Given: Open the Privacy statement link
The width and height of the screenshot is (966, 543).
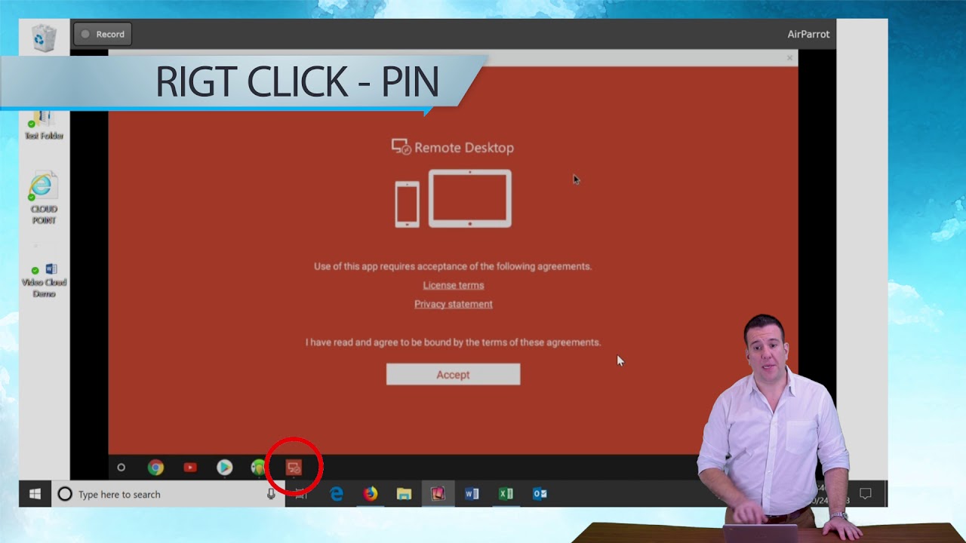Looking at the screenshot, I should (x=453, y=304).
